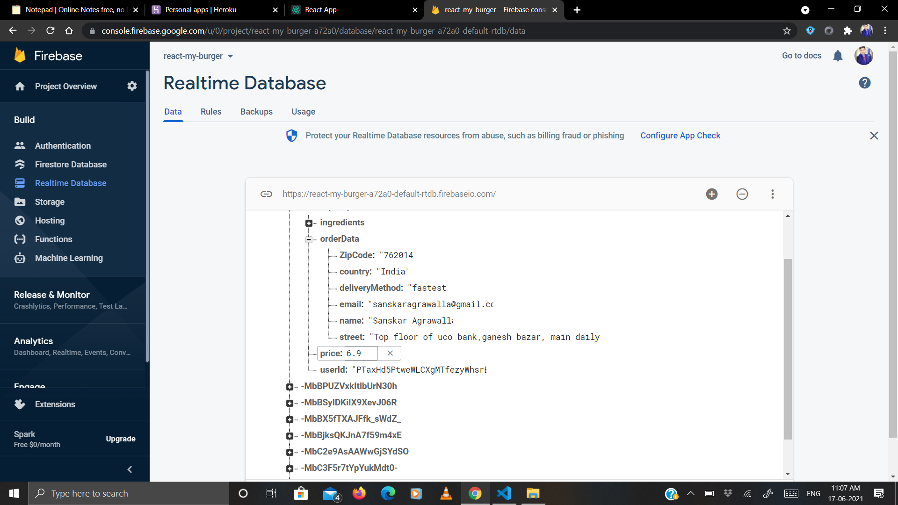
Task: Add a new child node with plus icon
Action: pyautogui.click(x=711, y=194)
